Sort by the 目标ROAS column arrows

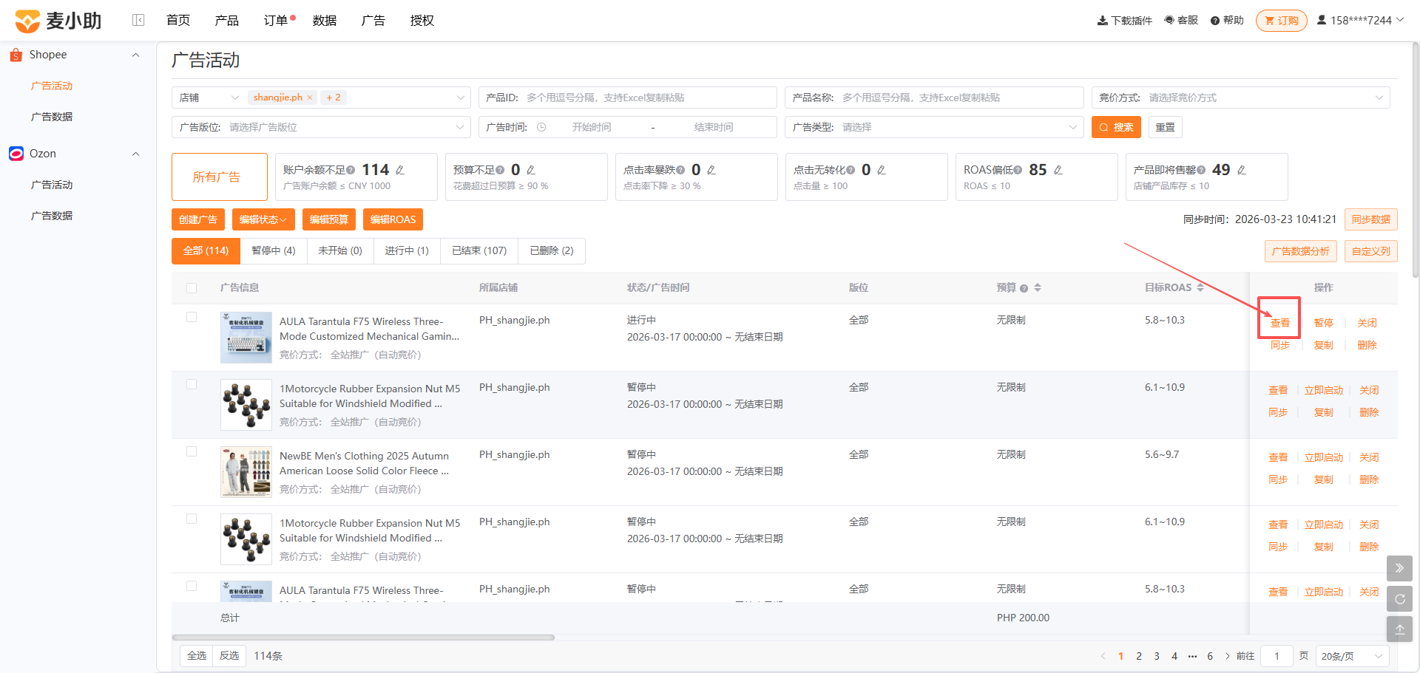[x=1200, y=287]
